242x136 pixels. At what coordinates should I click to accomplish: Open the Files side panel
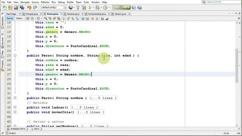pos(3,54)
